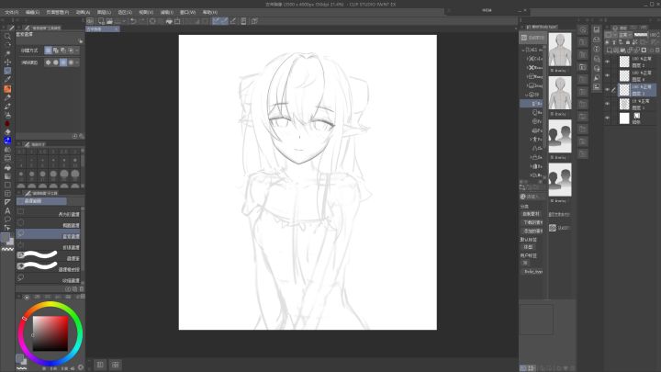The height and width of the screenshot is (372, 661).
Task: Select the blue Fill bucket tool
Action: (x=7, y=141)
